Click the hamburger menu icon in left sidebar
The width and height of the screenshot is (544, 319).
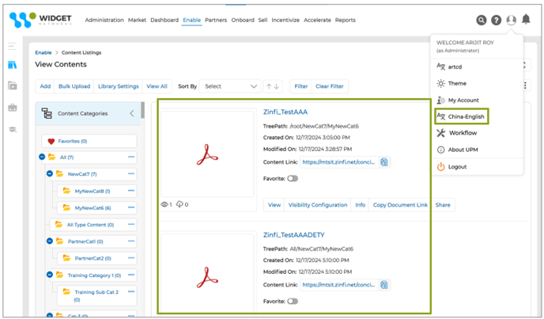click(x=13, y=47)
